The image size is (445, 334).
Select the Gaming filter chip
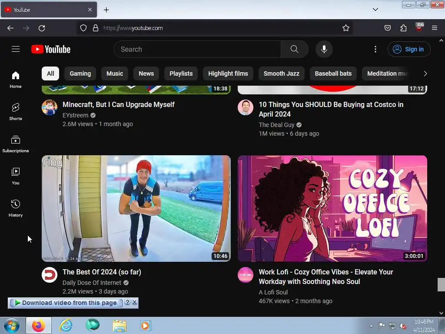80,73
